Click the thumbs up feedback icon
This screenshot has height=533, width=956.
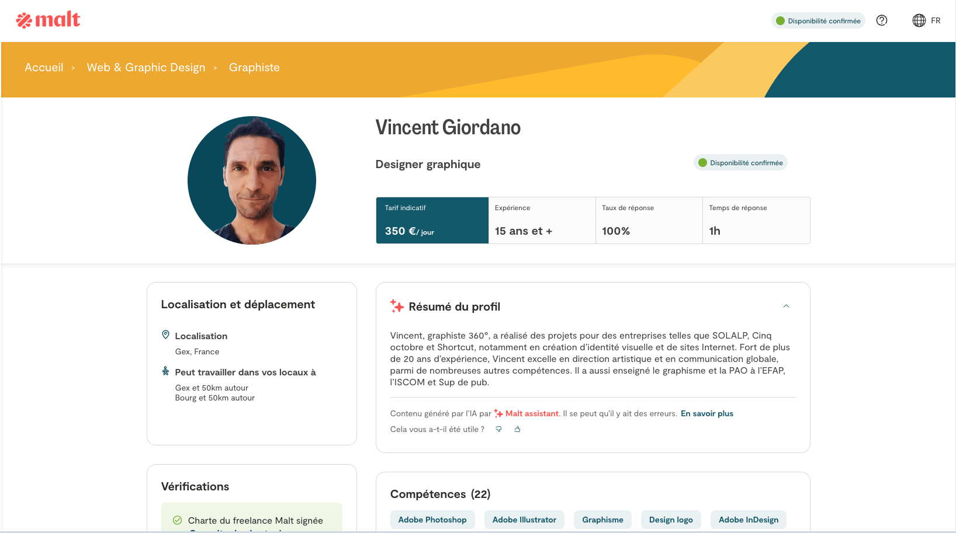(x=517, y=429)
